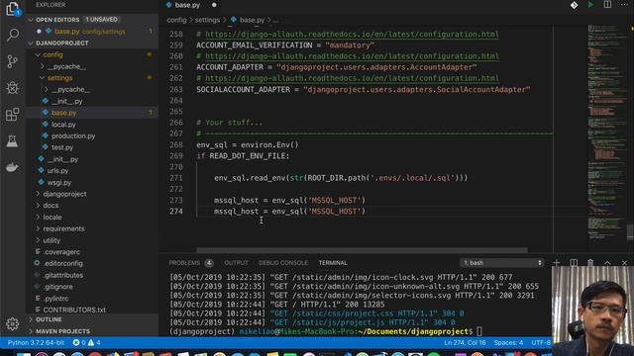Click the green Run Python file arrow
The image size is (634, 356).
click(590, 5)
